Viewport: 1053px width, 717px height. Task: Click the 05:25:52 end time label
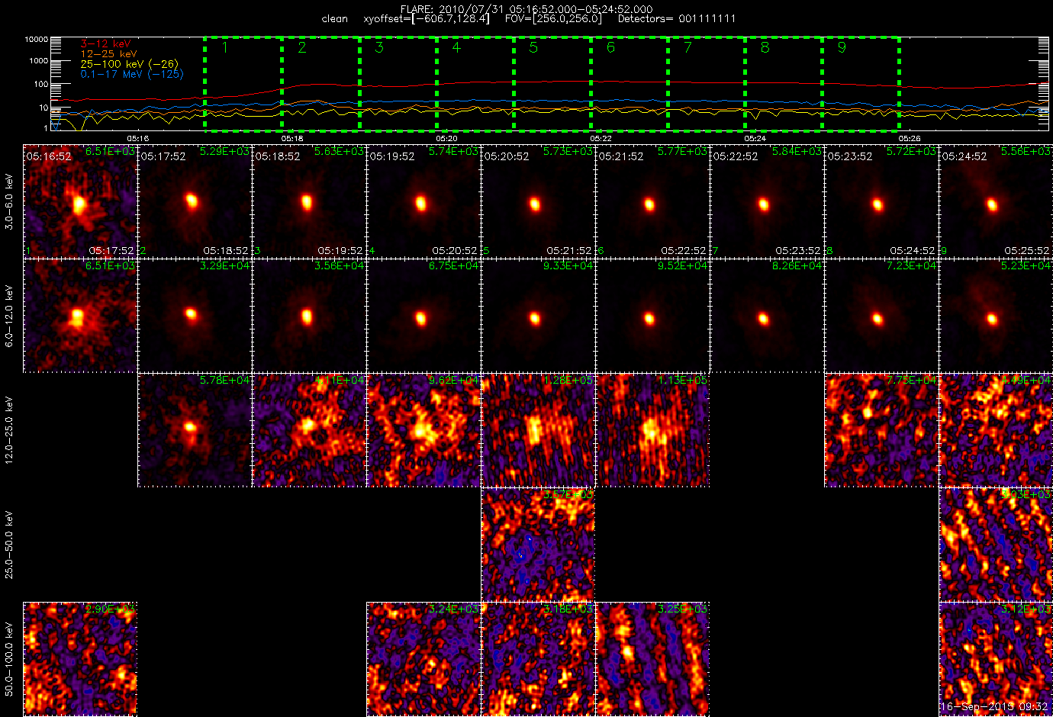(x=1027, y=251)
